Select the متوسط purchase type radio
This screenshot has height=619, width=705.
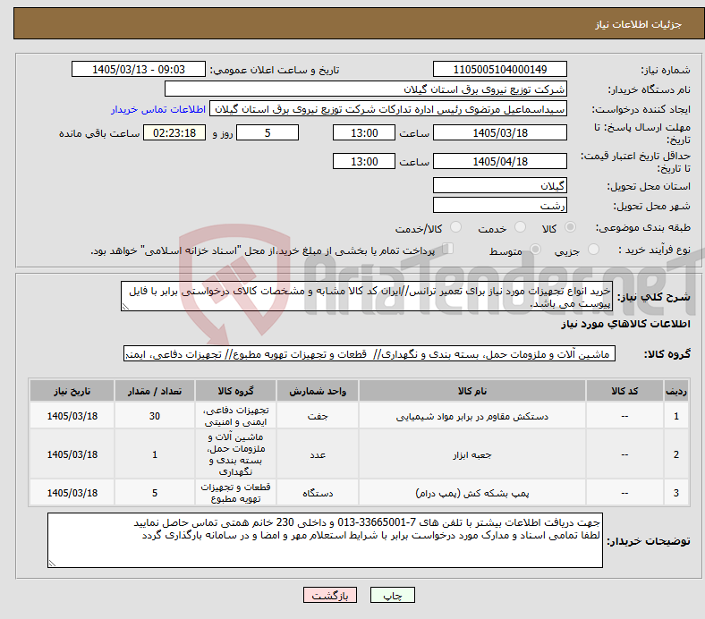click(535, 250)
